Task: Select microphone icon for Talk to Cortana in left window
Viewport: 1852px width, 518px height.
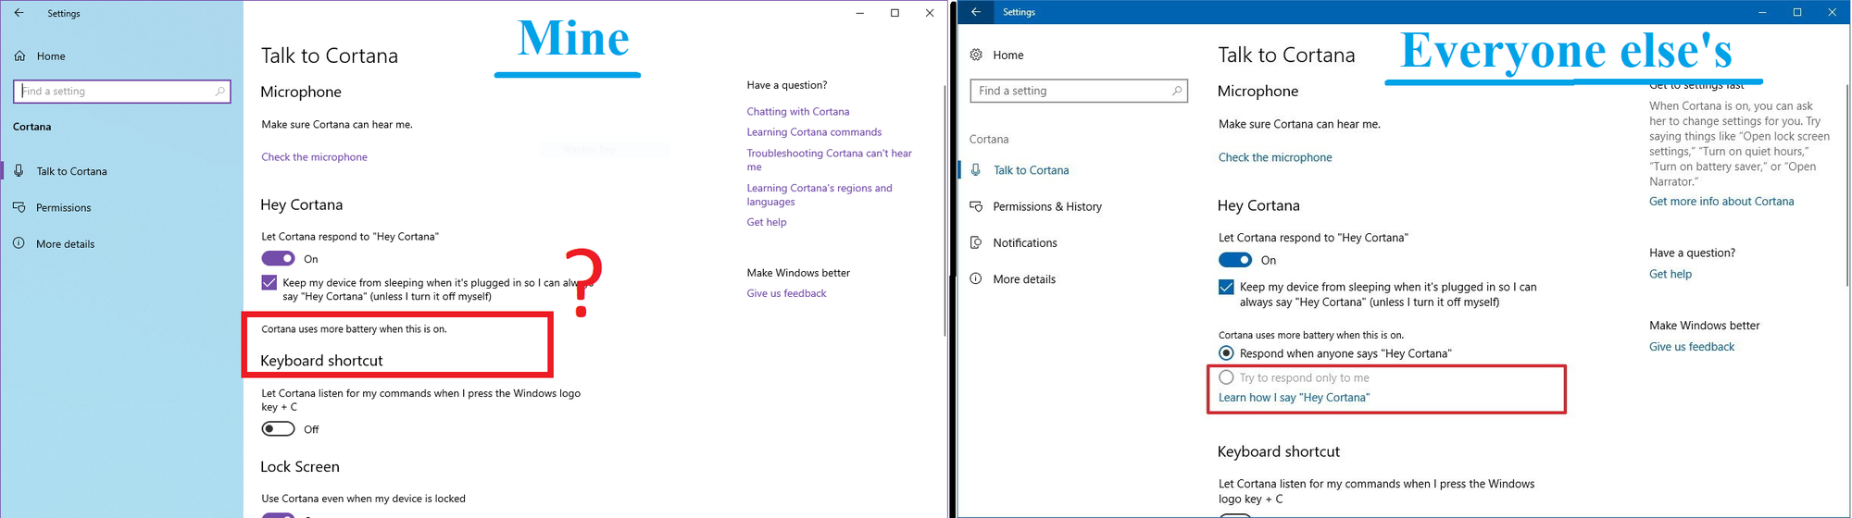Action: coord(19,170)
